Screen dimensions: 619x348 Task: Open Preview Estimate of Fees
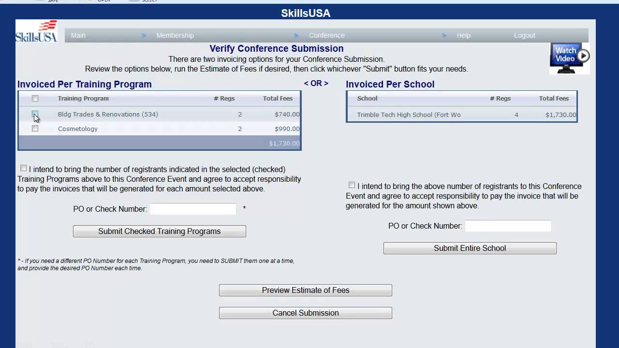pos(306,290)
